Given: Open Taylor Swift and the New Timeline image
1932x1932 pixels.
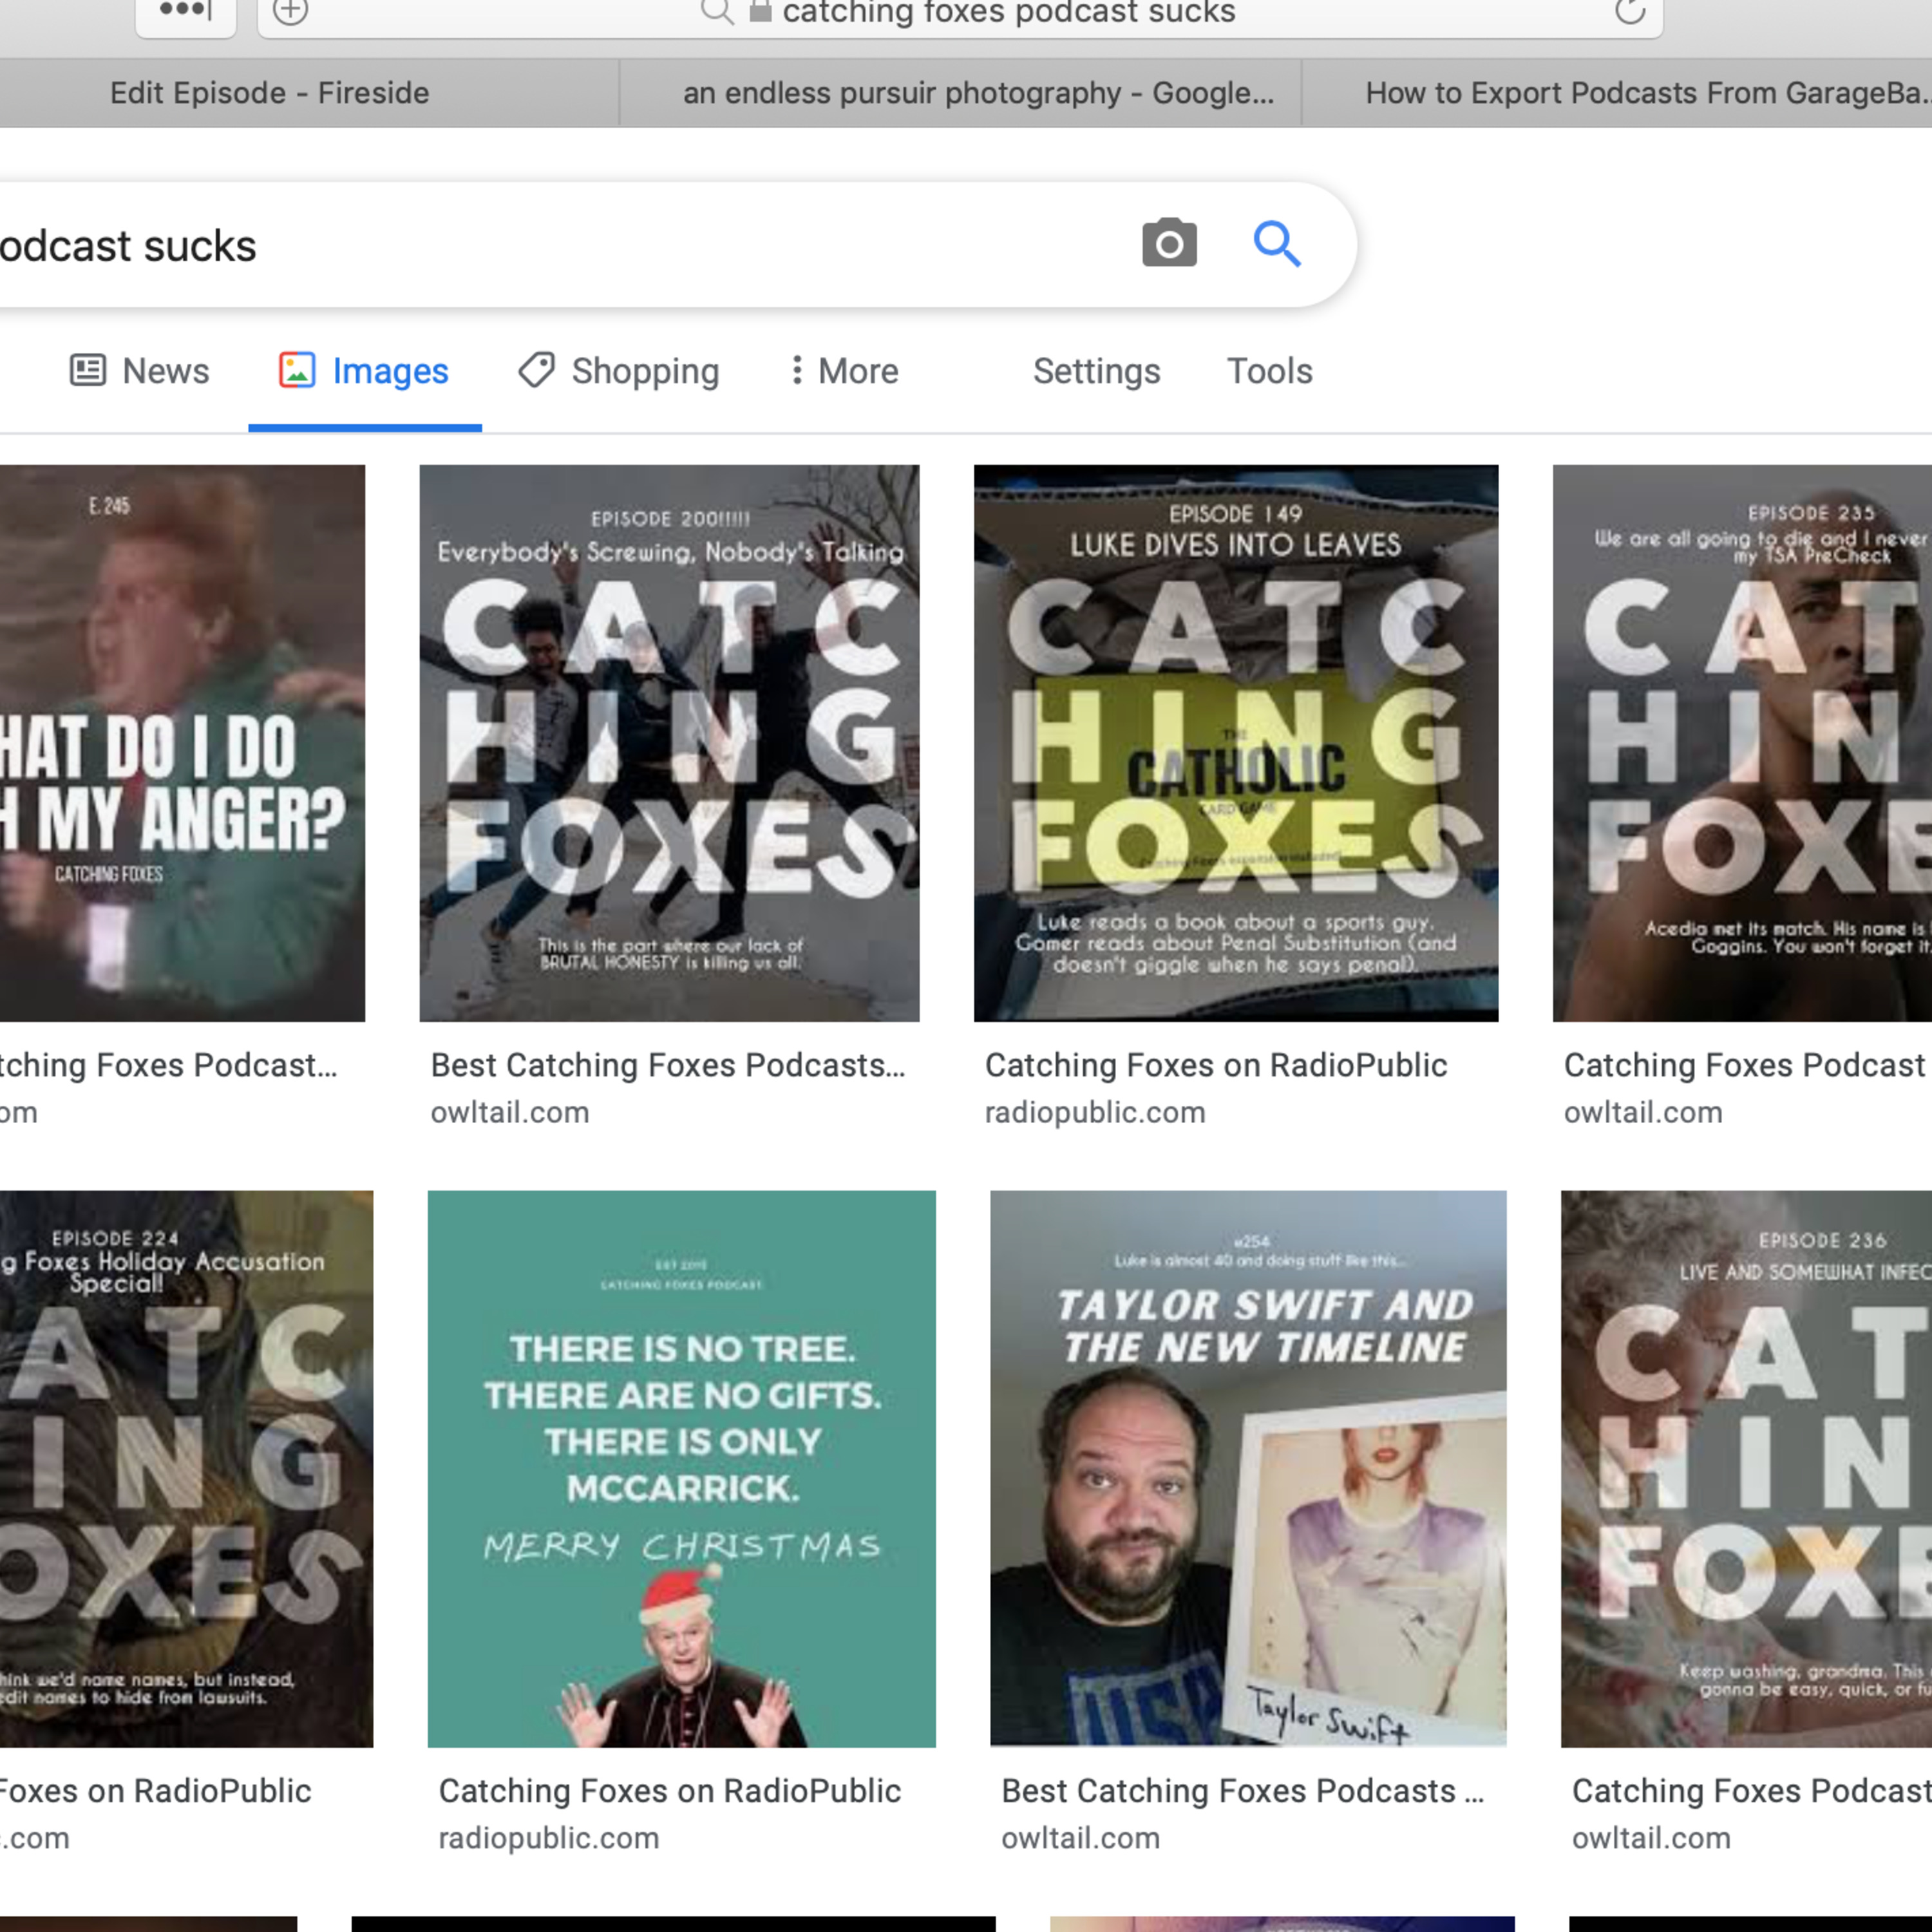Looking at the screenshot, I should tap(1248, 1469).
